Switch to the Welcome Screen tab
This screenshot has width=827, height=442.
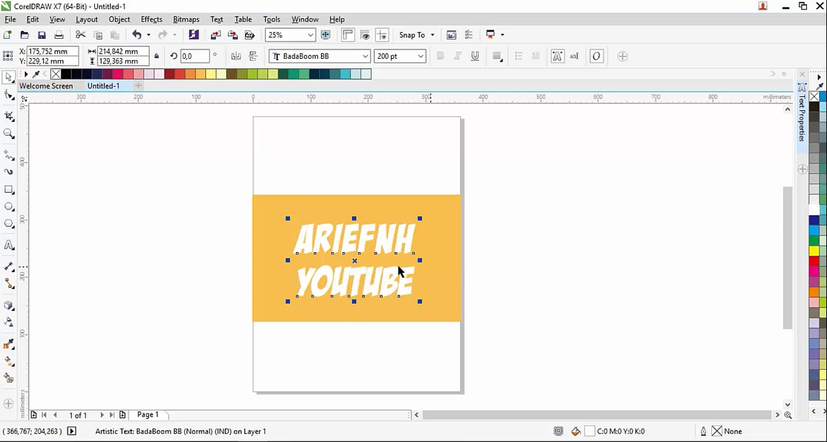click(x=46, y=86)
